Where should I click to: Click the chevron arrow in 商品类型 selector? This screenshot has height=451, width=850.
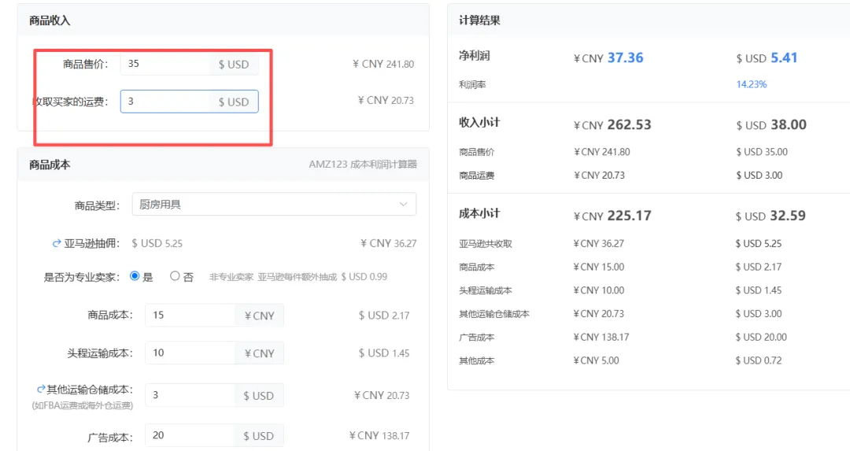pyautogui.click(x=404, y=205)
